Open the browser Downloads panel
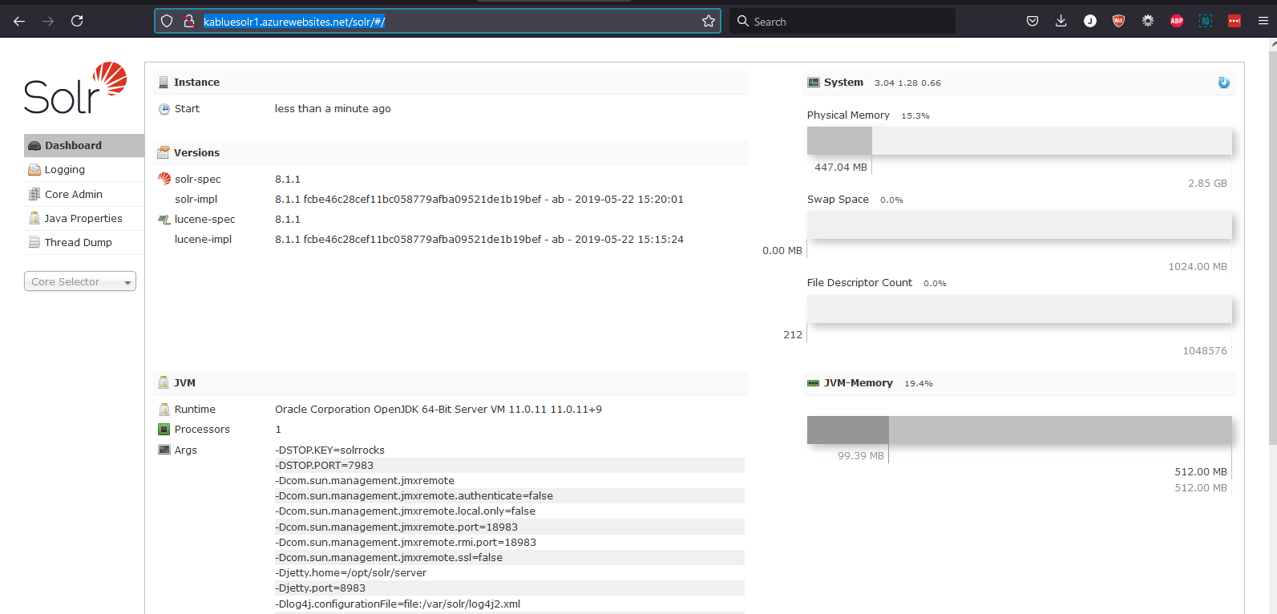This screenshot has height=614, width=1277. tap(1061, 22)
